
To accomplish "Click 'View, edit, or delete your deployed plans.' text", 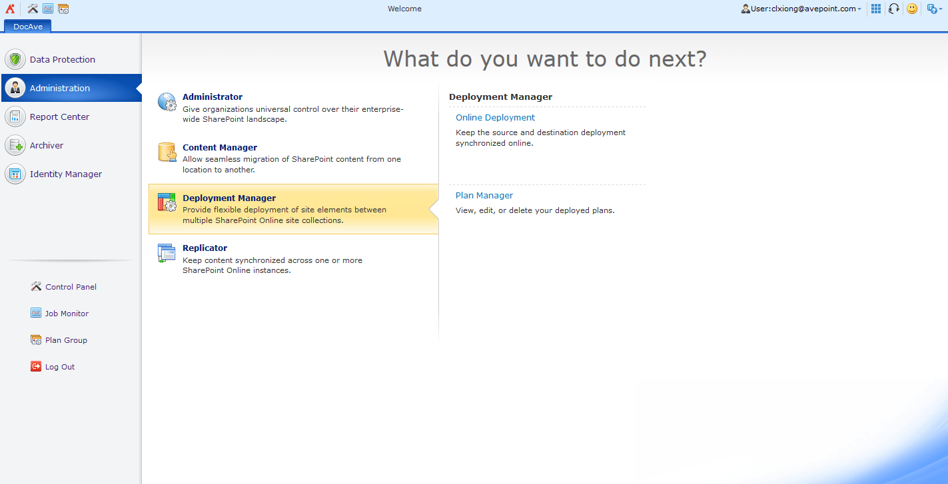I will click(535, 210).
